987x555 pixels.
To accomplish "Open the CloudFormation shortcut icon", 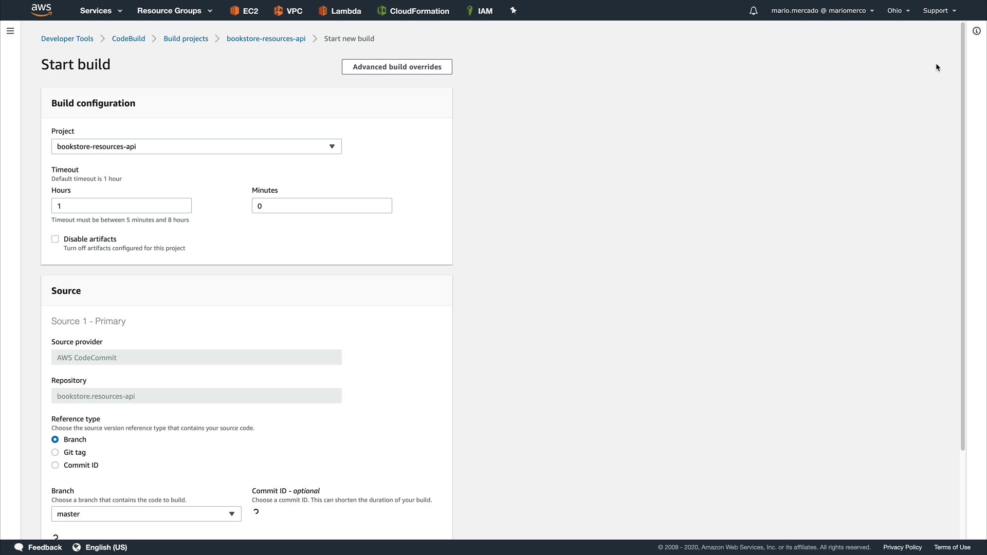I will point(381,11).
